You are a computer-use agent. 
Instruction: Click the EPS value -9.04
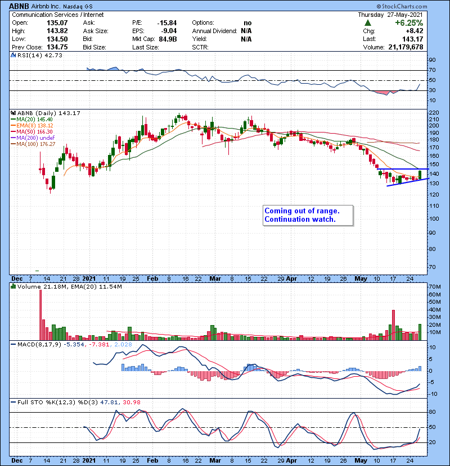pyautogui.click(x=169, y=31)
